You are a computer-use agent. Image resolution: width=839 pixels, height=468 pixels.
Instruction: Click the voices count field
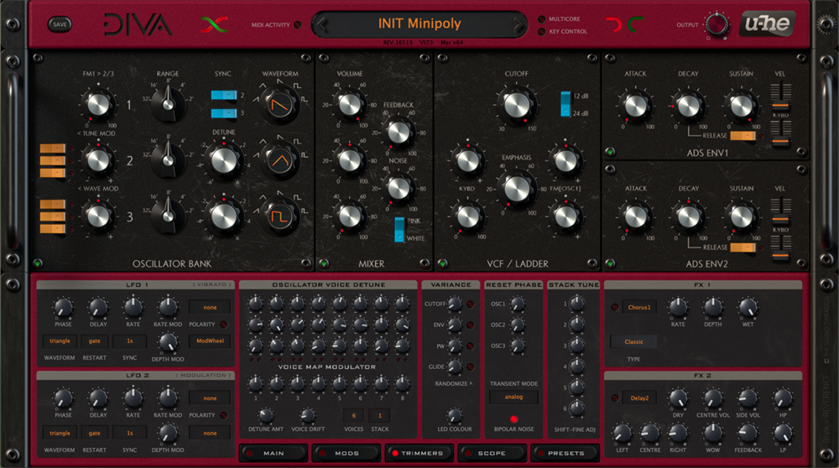coord(354,416)
